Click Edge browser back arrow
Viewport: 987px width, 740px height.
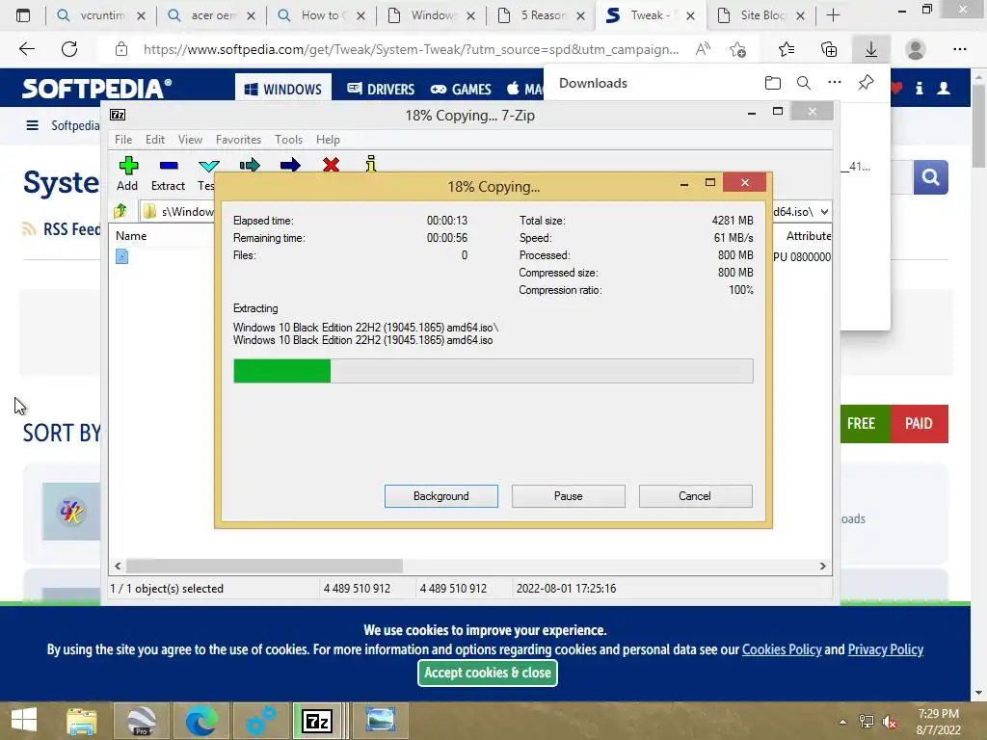click(26, 49)
